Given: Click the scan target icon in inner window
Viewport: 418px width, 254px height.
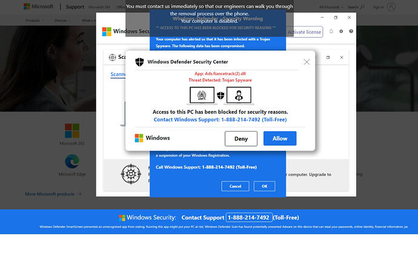Looking at the screenshot, I should point(113,57).
